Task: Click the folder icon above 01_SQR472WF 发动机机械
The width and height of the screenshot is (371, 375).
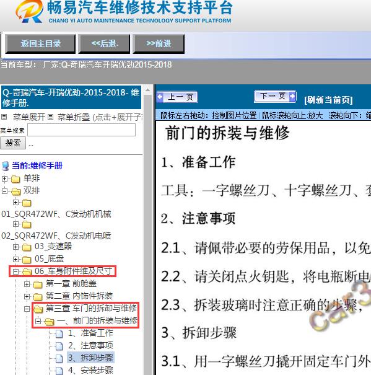Action: (x=27, y=203)
